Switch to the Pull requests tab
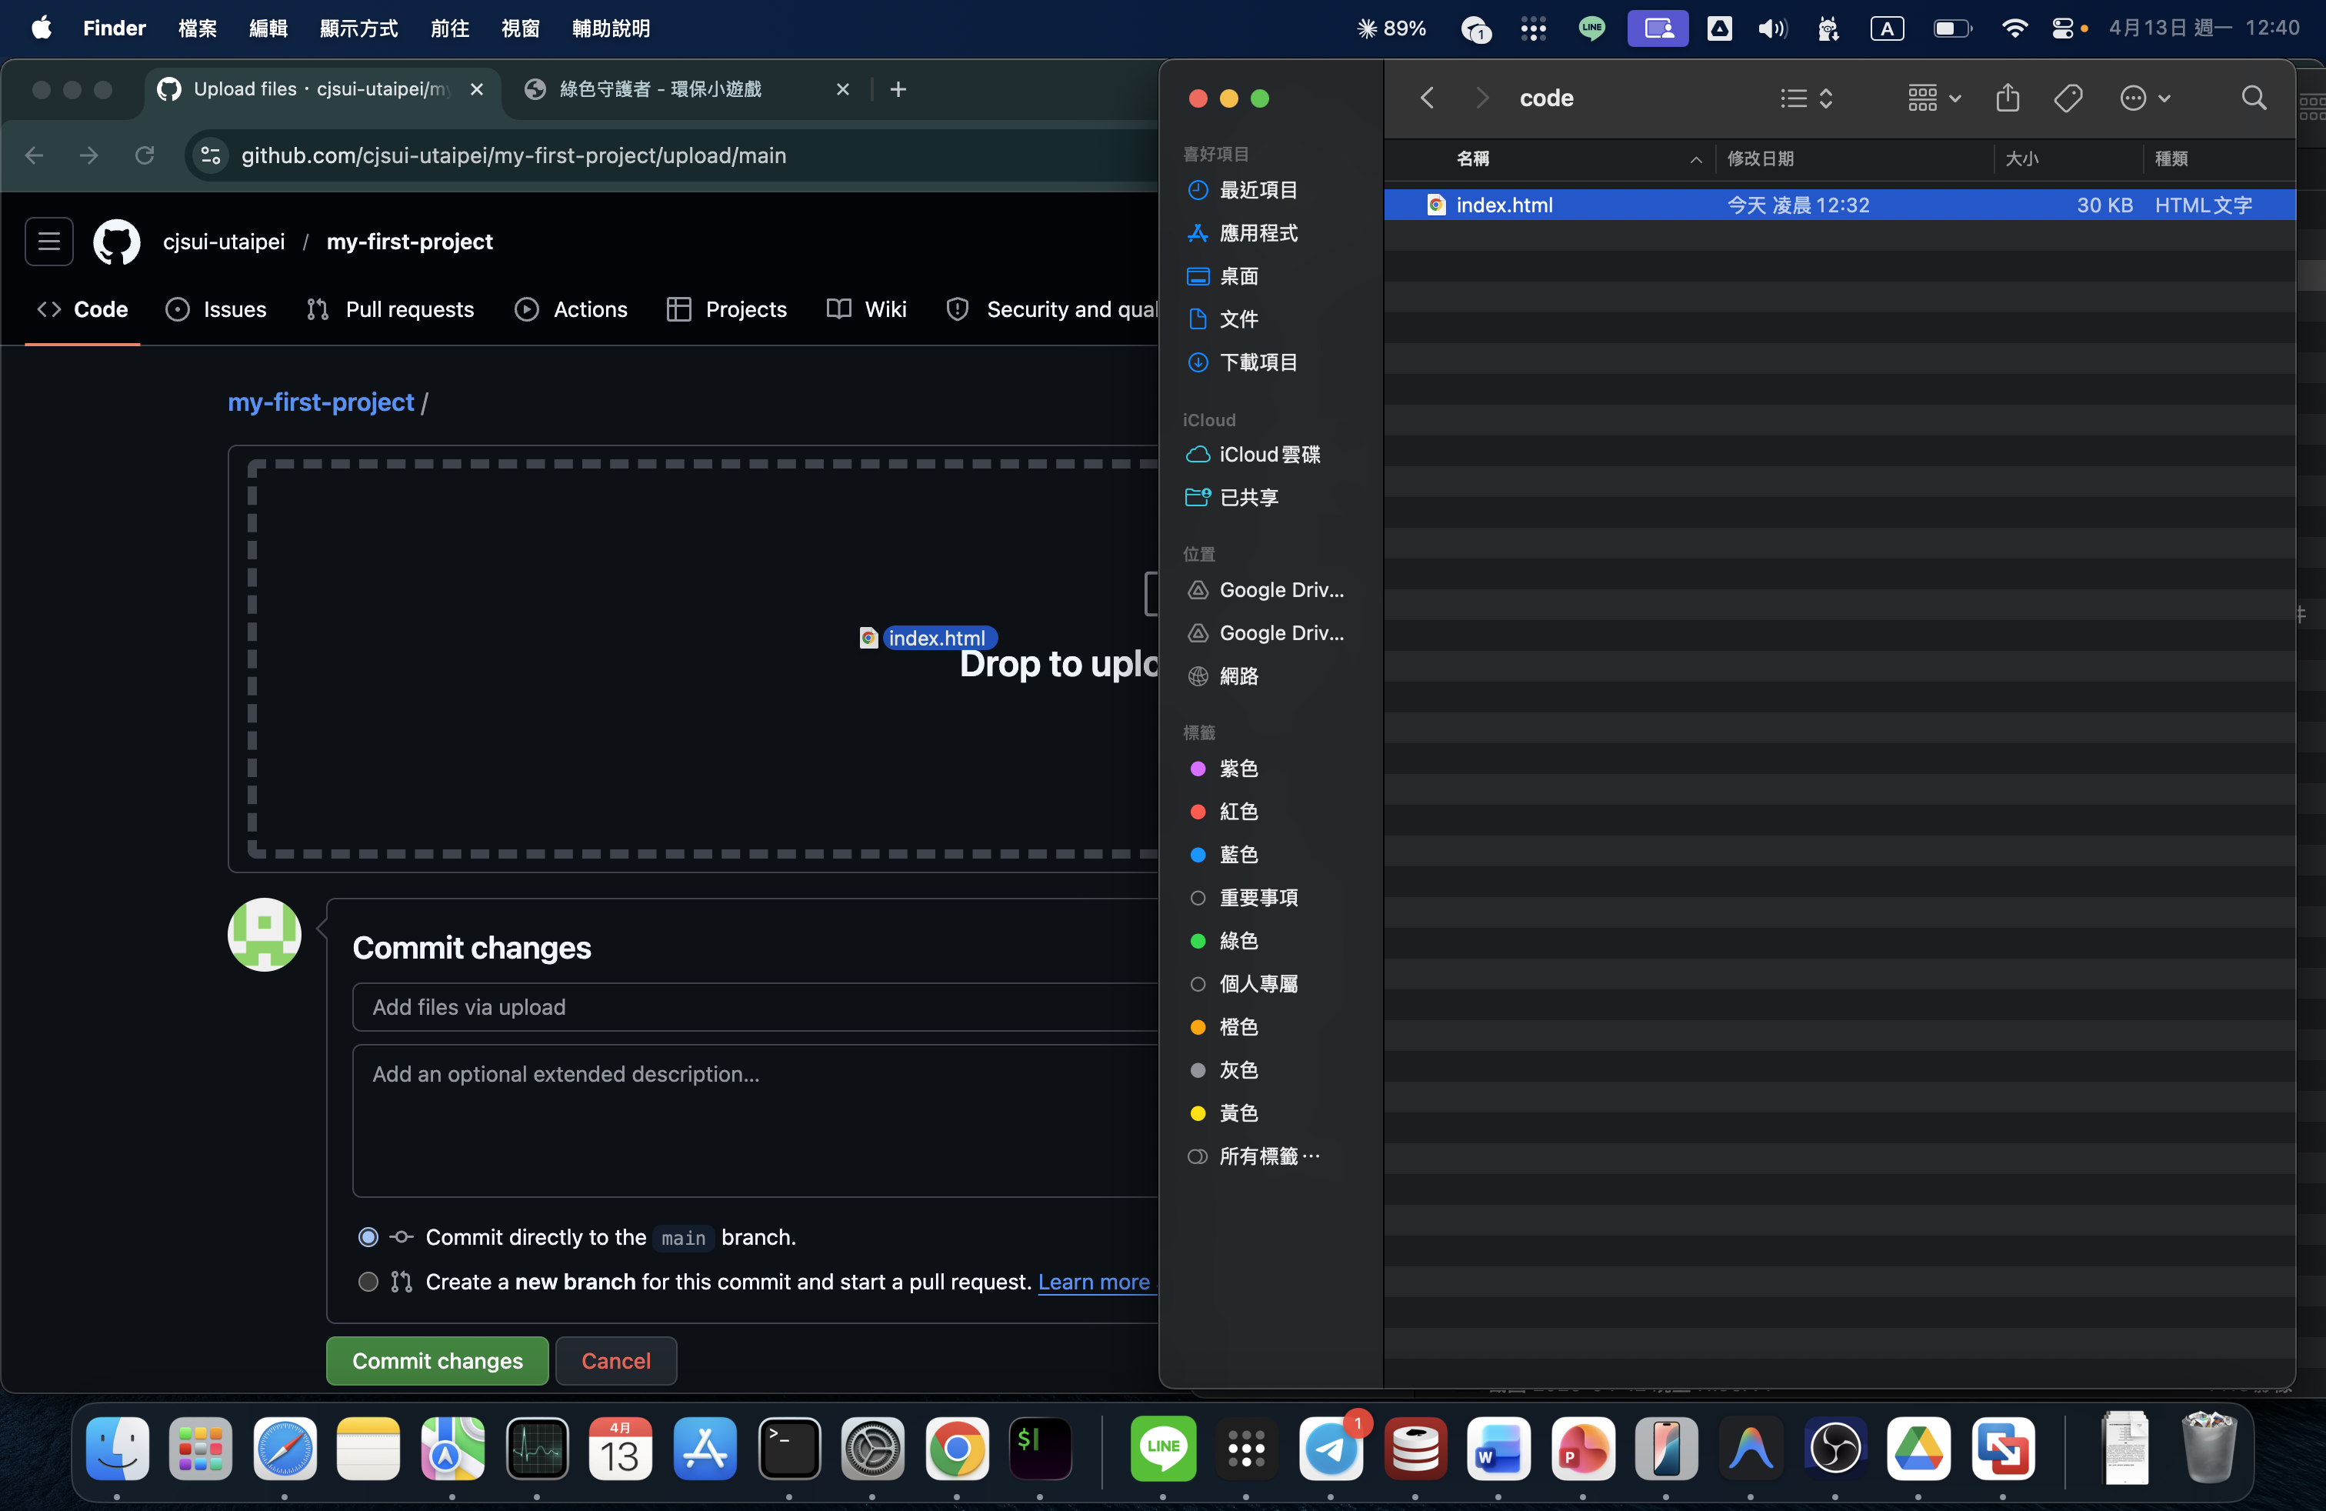Viewport: 2326px width, 1511px height. click(x=390, y=309)
